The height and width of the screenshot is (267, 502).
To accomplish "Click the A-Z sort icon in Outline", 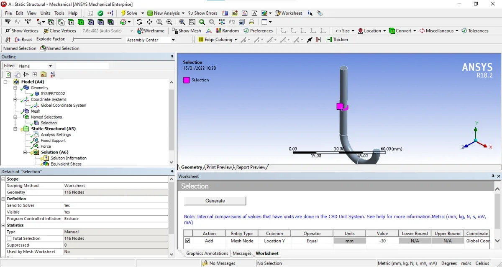I will 53,75.
